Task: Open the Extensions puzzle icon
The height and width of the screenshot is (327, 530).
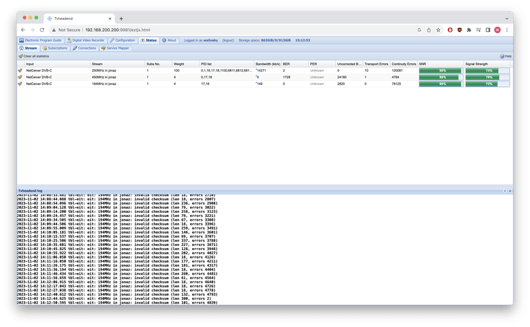Action: (x=469, y=30)
